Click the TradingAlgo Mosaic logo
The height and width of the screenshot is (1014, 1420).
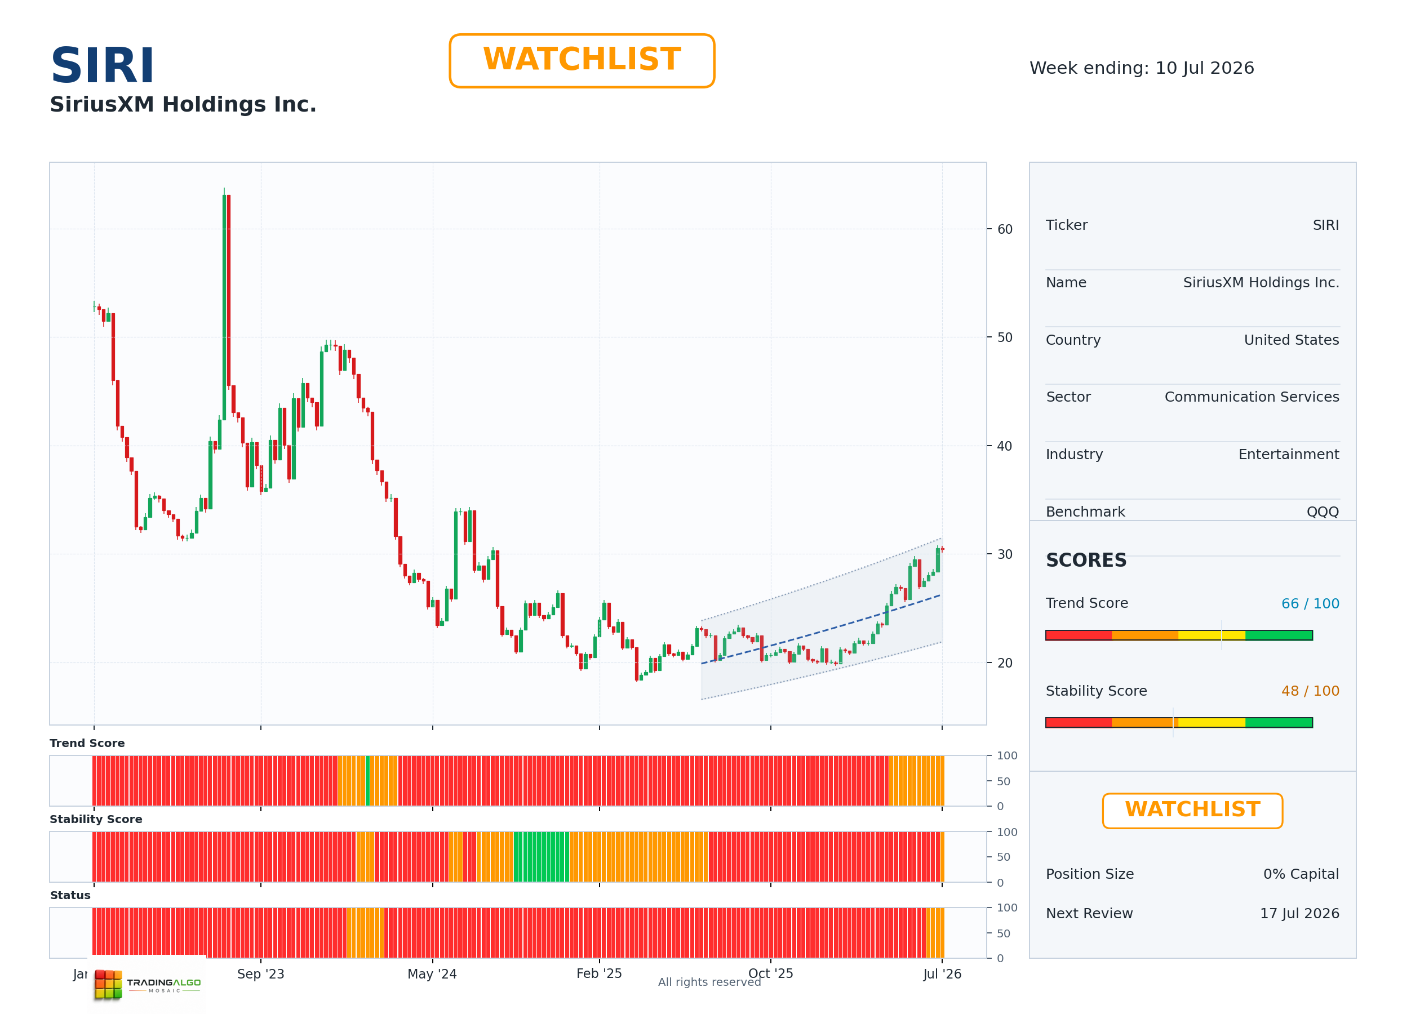(x=148, y=984)
